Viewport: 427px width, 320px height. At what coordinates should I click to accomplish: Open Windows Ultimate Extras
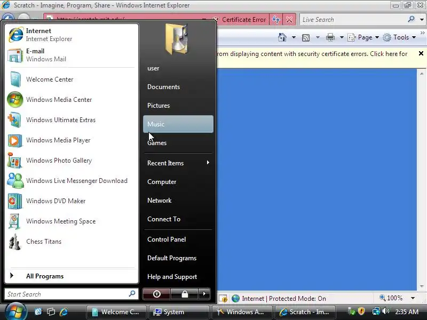point(72,119)
